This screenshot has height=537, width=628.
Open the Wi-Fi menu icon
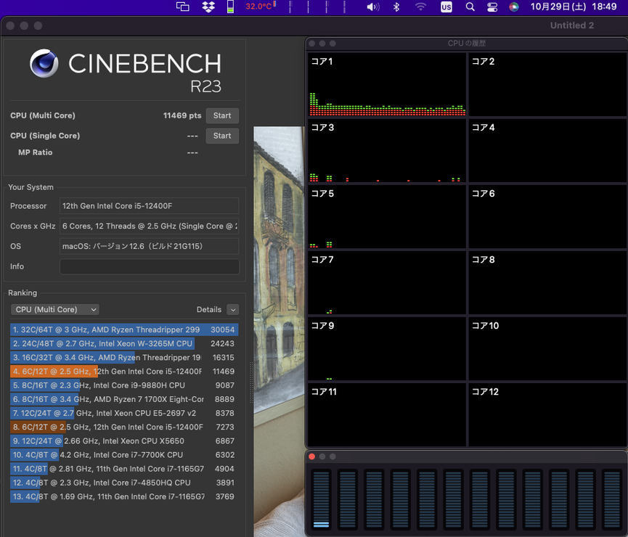click(x=420, y=7)
